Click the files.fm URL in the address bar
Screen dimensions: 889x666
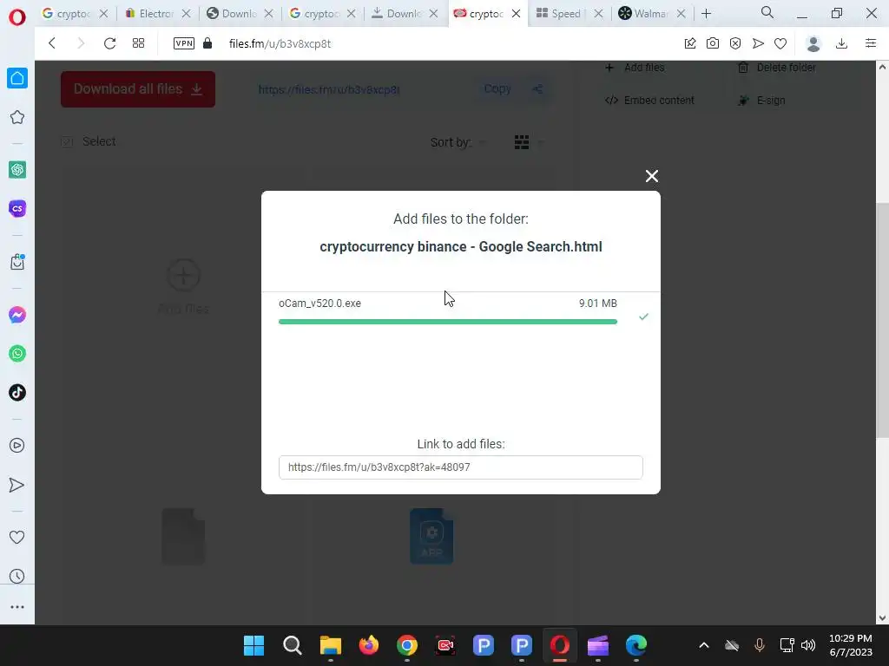[280, 43]
